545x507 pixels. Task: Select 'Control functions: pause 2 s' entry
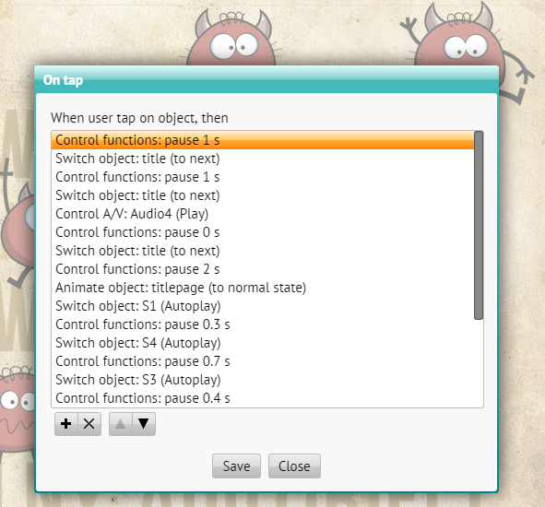pyautogui.click(x=263, y=269)
